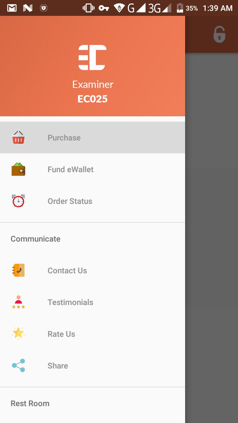
Task: Tap the Examiner EC025 profile name
Action: point(93,92)
